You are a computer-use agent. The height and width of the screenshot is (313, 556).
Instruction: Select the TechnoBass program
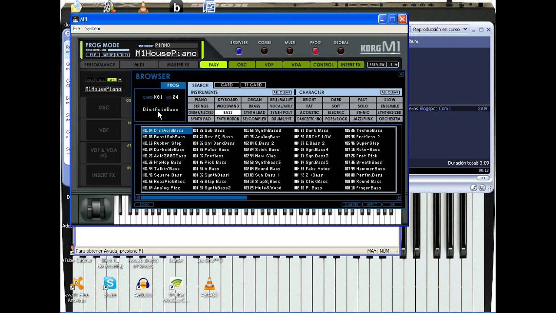click(369, 130)
